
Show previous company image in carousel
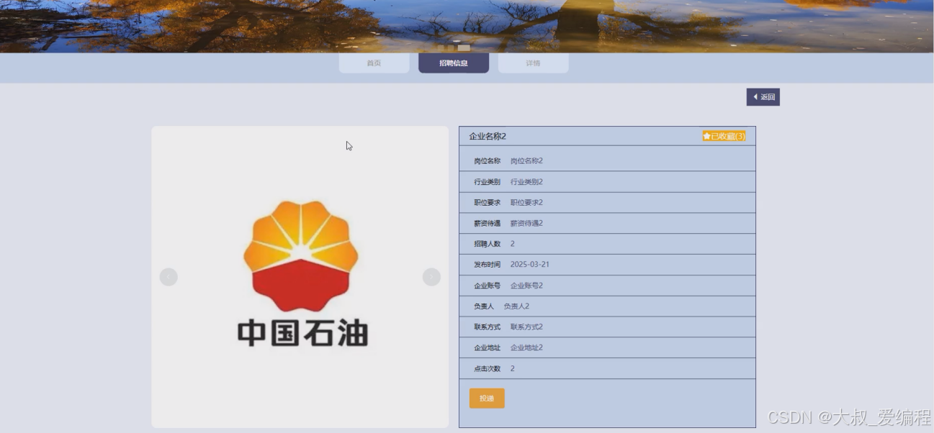pos(169,277)
